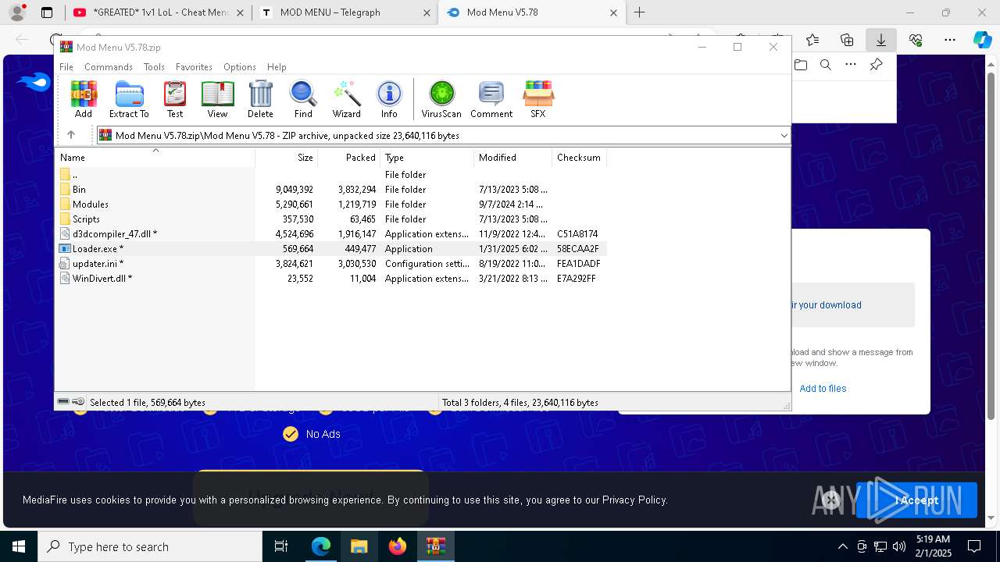Click the Windows Start button
This screenshot has height=562, width=1000.
click(x=19, y=546)
